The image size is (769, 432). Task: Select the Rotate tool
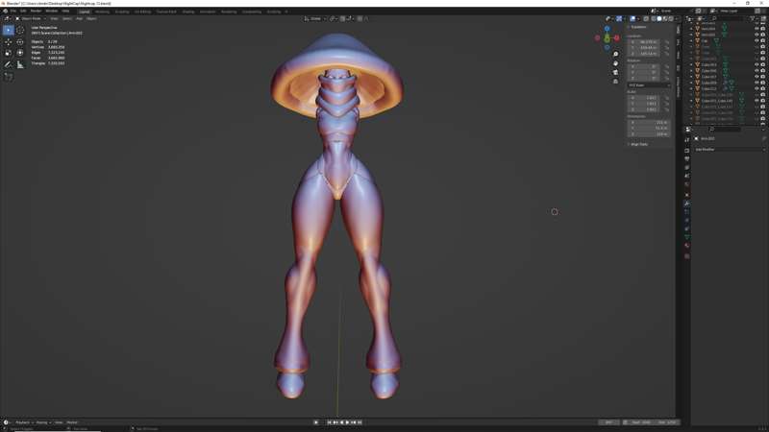point(20,42)
